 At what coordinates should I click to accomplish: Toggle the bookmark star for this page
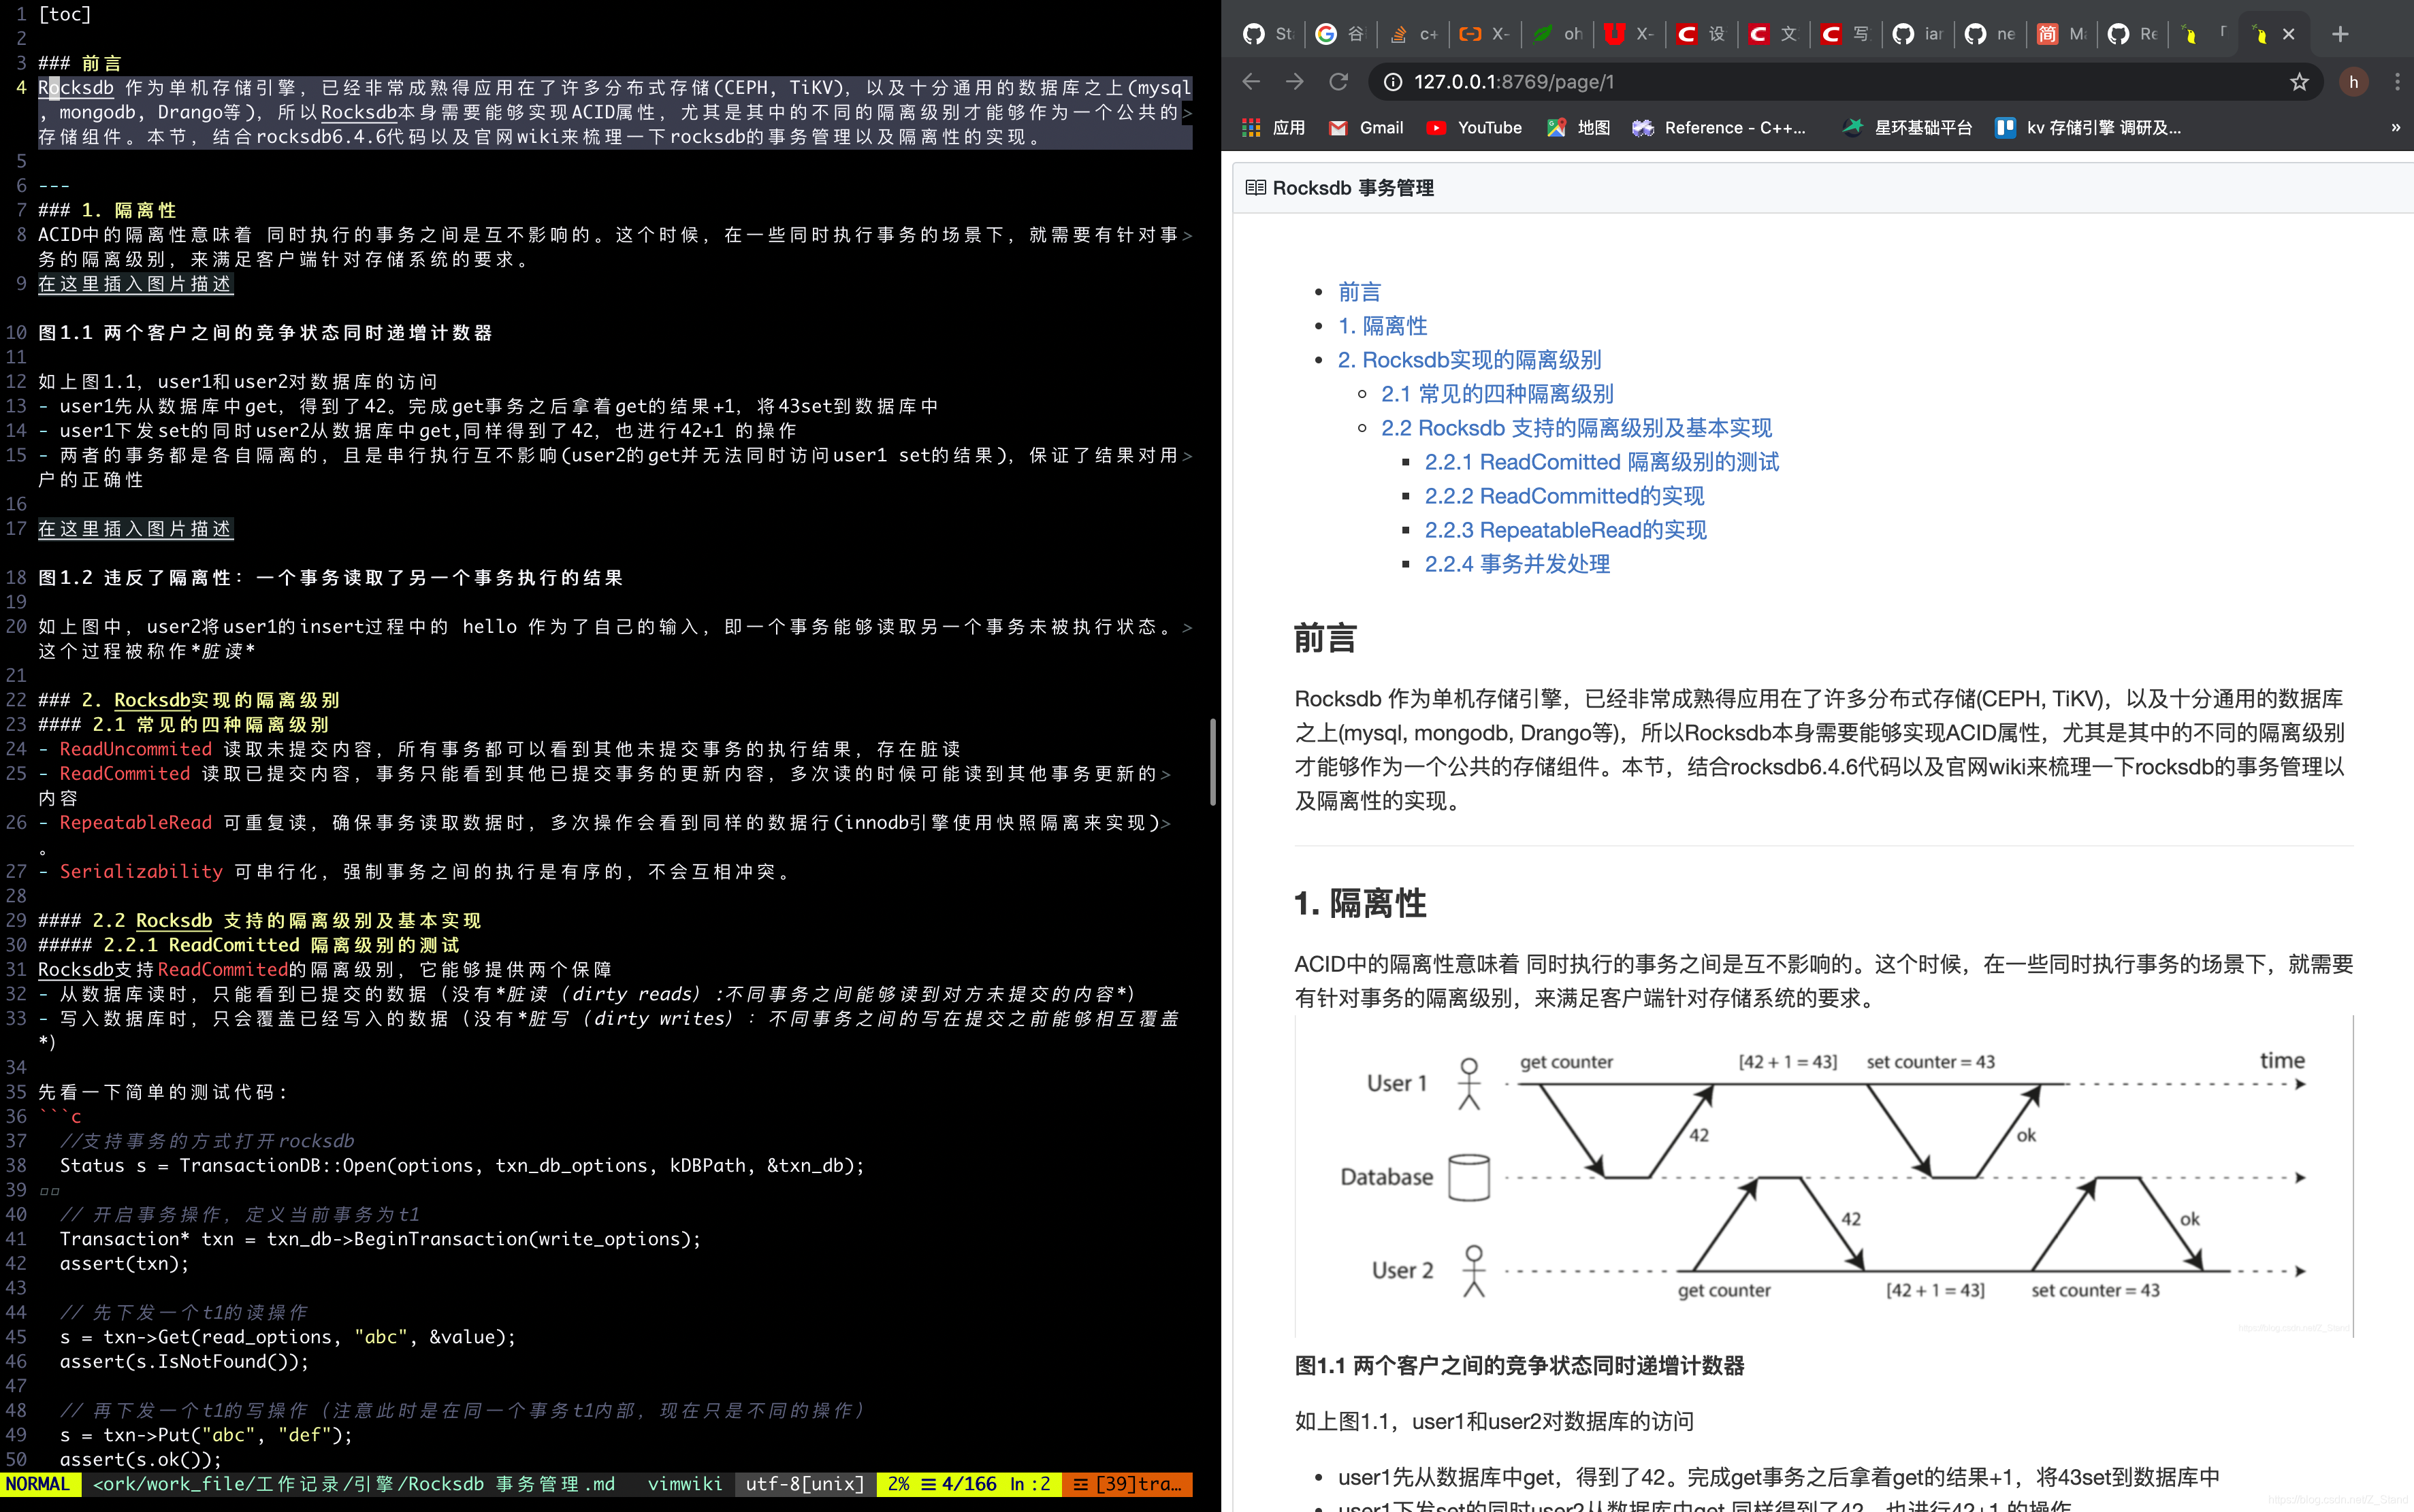pyautogui.click(x=2299, y=82)
